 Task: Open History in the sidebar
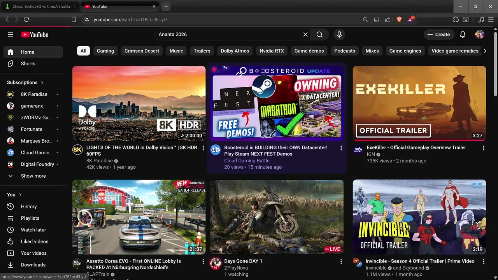(33, 206)
